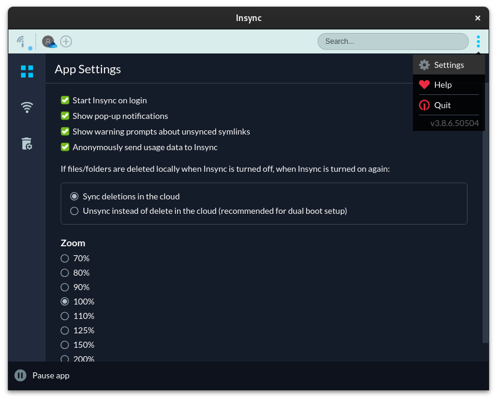497x400 pixels.
Task: Choose the 70% zoom option
Action: point(64,258)
